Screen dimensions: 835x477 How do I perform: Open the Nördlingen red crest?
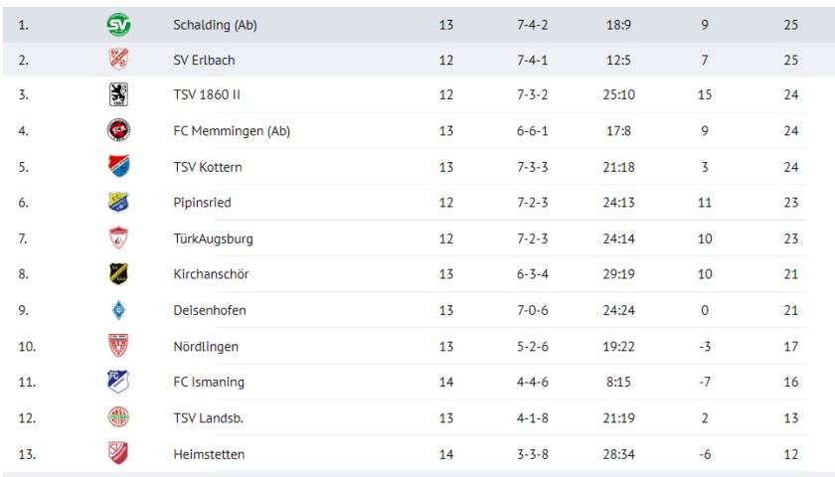[118, 346]
